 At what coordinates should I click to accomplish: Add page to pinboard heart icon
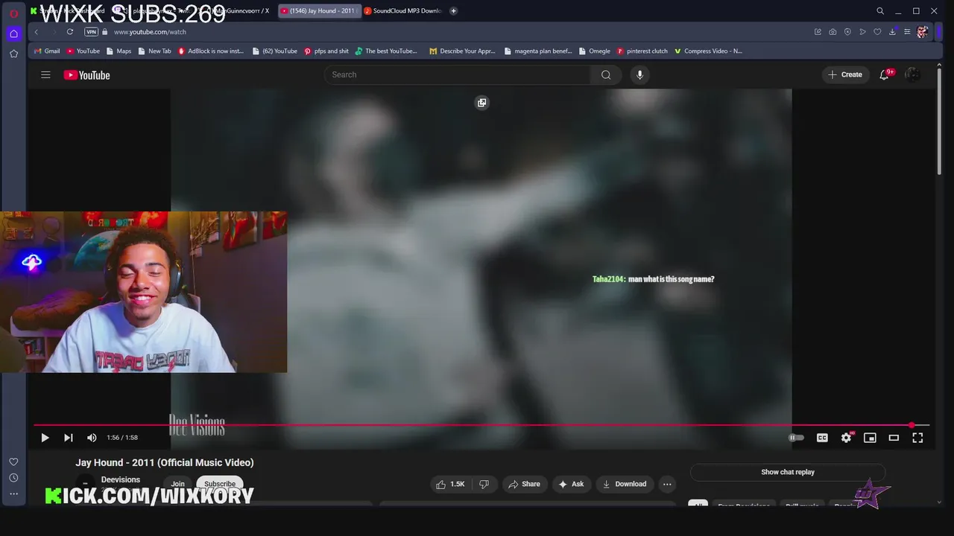pyautogui.click(x=877, y=32)
